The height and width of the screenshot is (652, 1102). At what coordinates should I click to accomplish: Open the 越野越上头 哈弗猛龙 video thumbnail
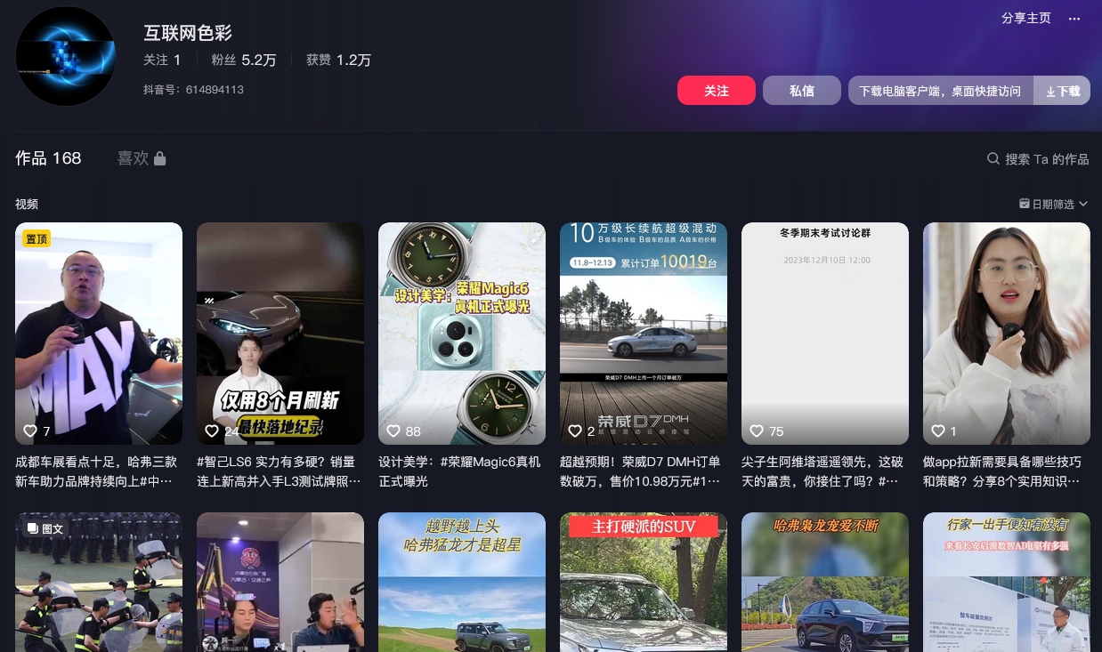[462, 582]
